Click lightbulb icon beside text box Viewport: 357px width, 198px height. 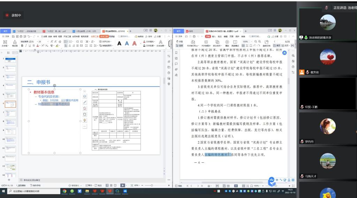[85, 120]
